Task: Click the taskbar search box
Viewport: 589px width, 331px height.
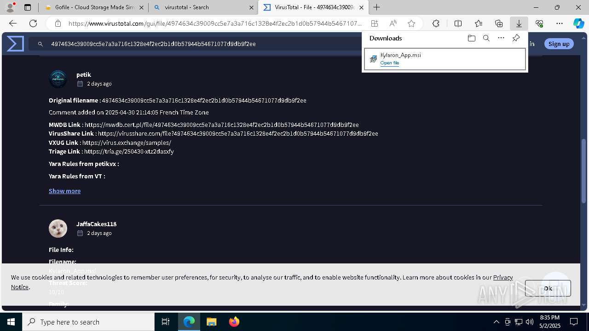Action: pyautogui.click(x=88, y=322)
